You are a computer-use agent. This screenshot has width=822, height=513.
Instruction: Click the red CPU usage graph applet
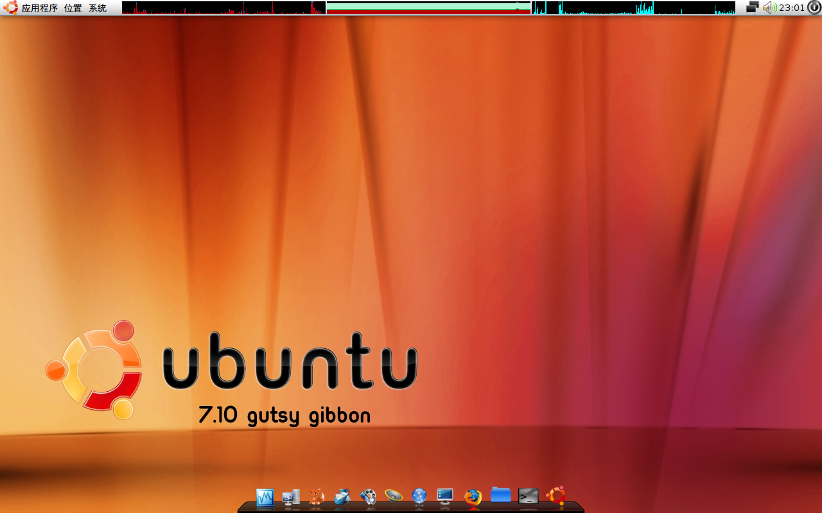(x=223, y=8)
